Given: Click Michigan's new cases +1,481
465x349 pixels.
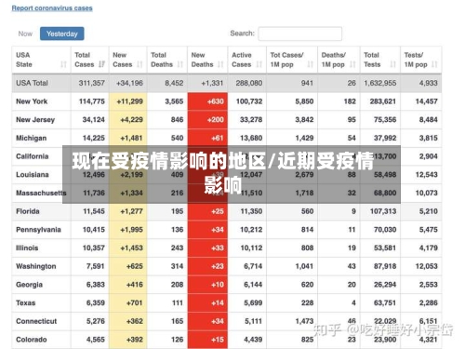Looking at the screenshot, I should pyautogui.click(x=131, y=138).
